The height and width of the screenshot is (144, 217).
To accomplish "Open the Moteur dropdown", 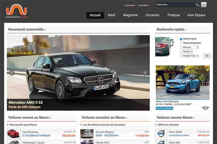I will click(x=187, y=52).
